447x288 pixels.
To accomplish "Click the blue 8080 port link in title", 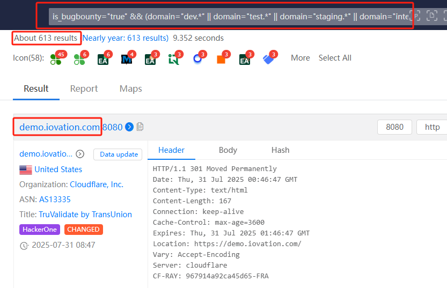I will (x=112, y=127).
